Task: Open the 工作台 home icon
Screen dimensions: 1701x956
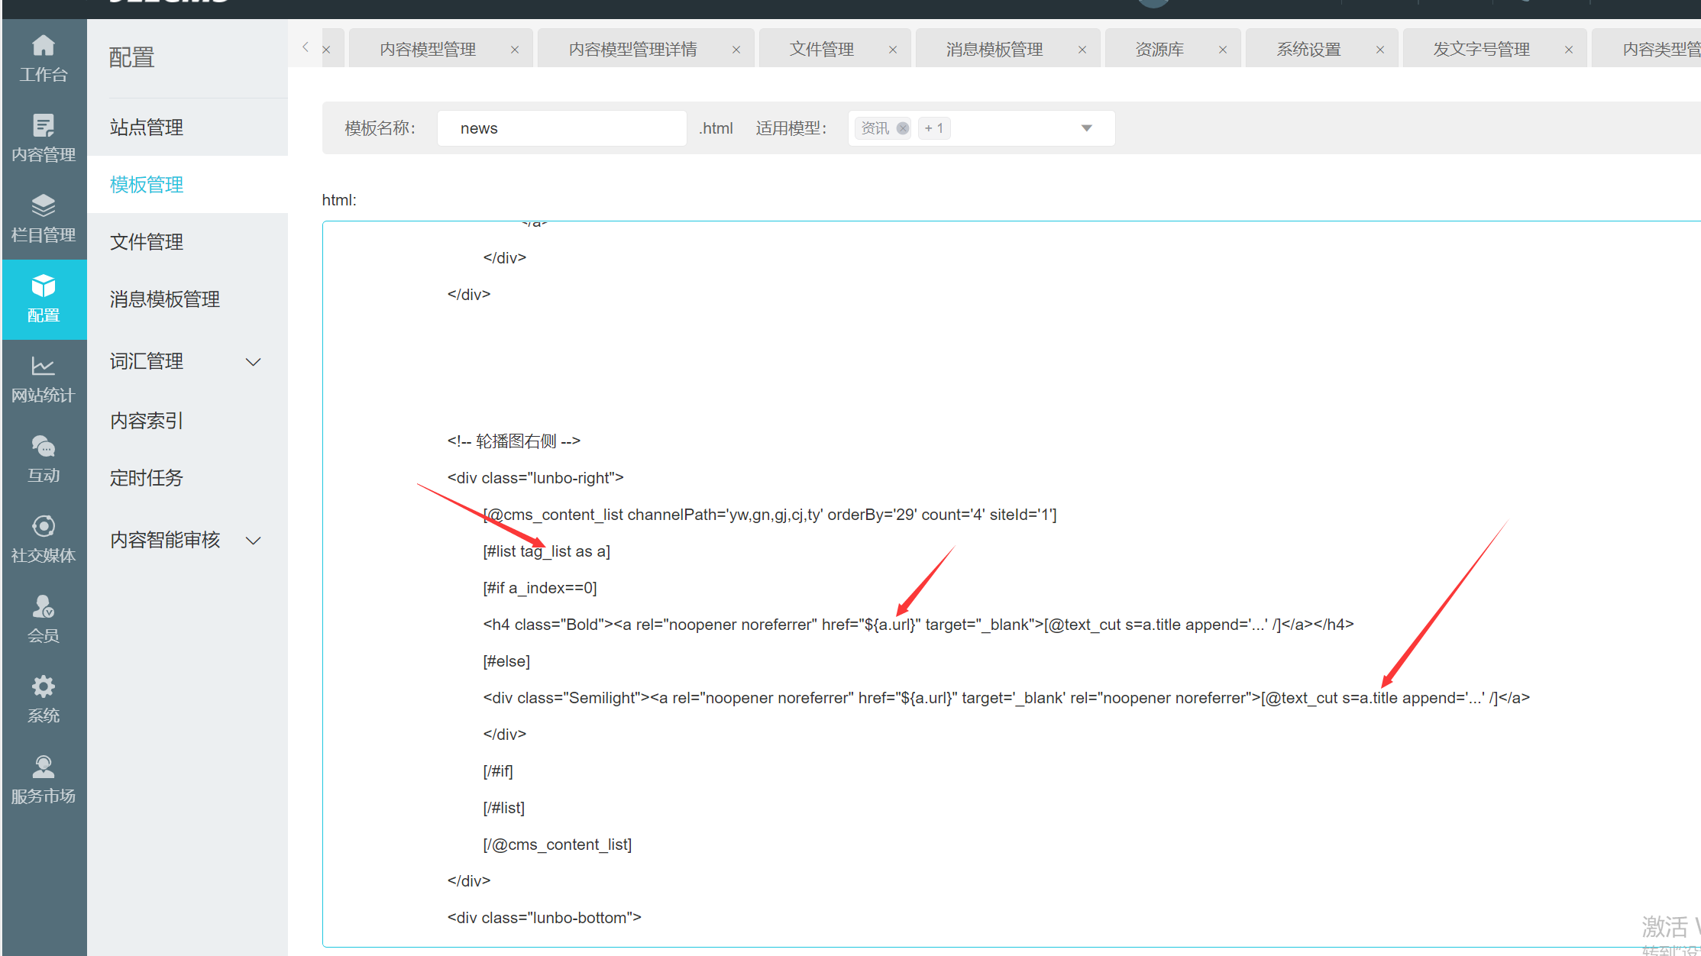Action: 44,46
